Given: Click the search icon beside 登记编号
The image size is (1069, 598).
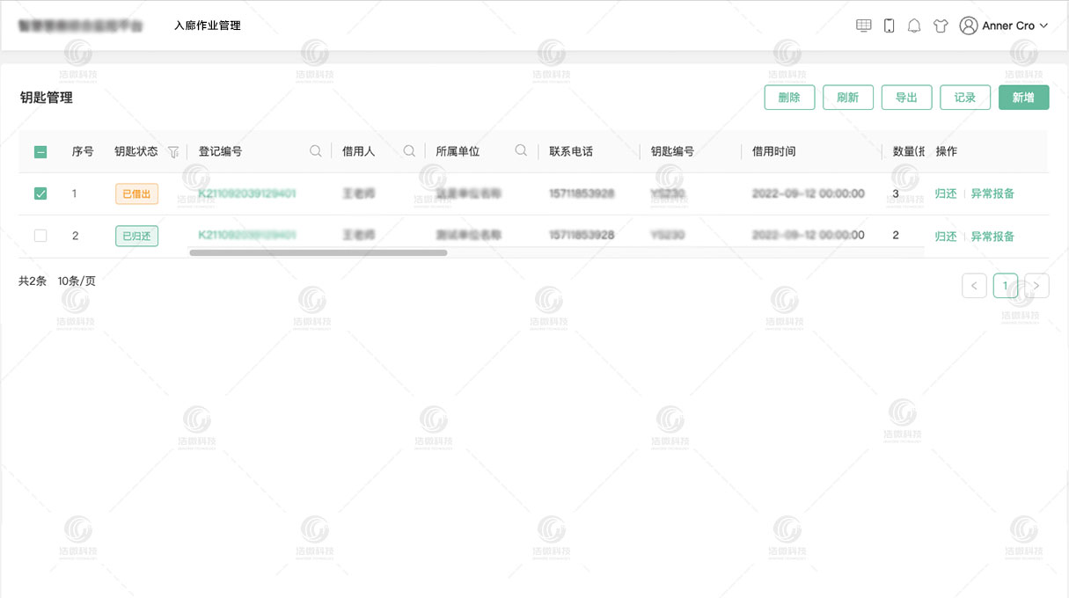Looking at the screenshot, I should coord(316,150).
